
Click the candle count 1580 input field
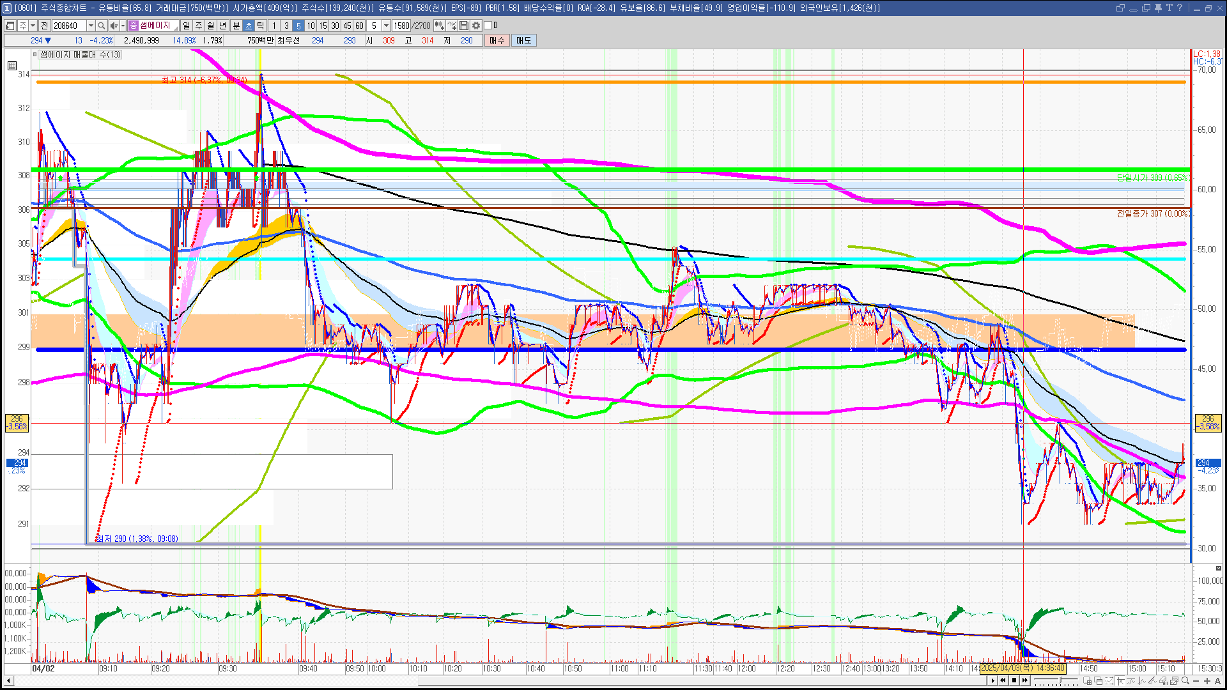[x=401, y=26]
